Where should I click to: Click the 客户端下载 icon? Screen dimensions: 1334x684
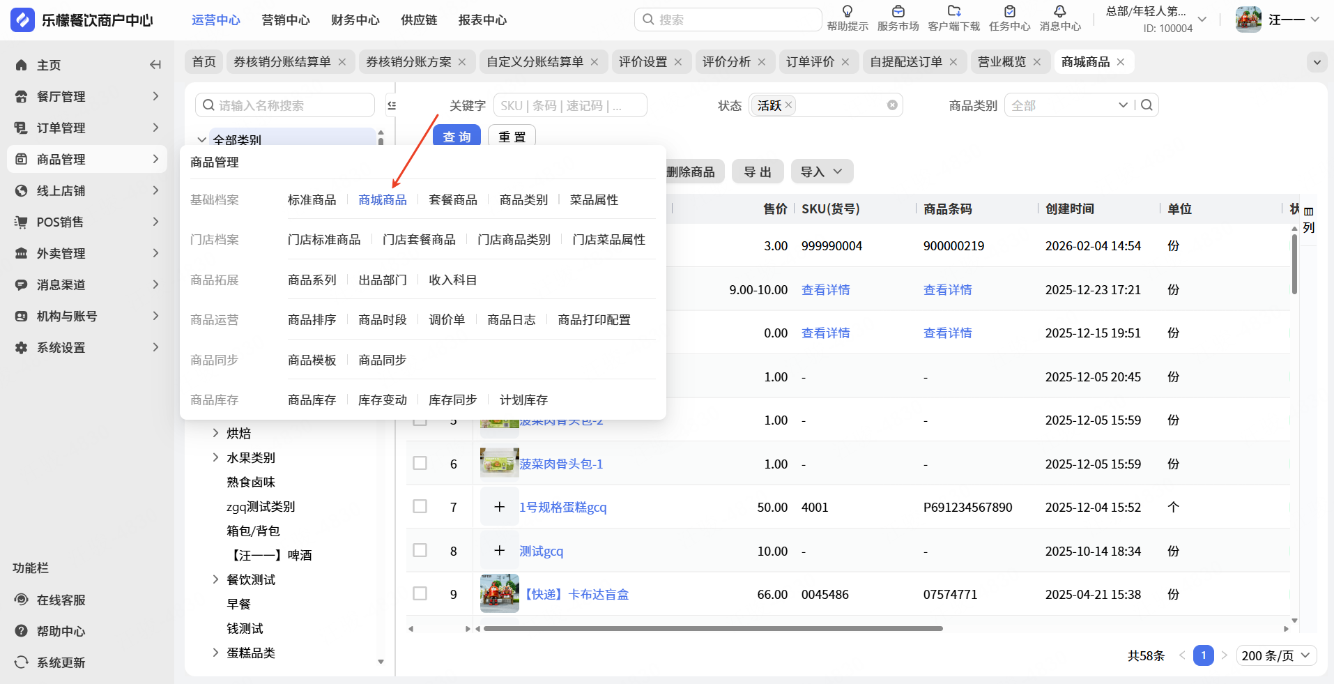(x=953, y=12)
